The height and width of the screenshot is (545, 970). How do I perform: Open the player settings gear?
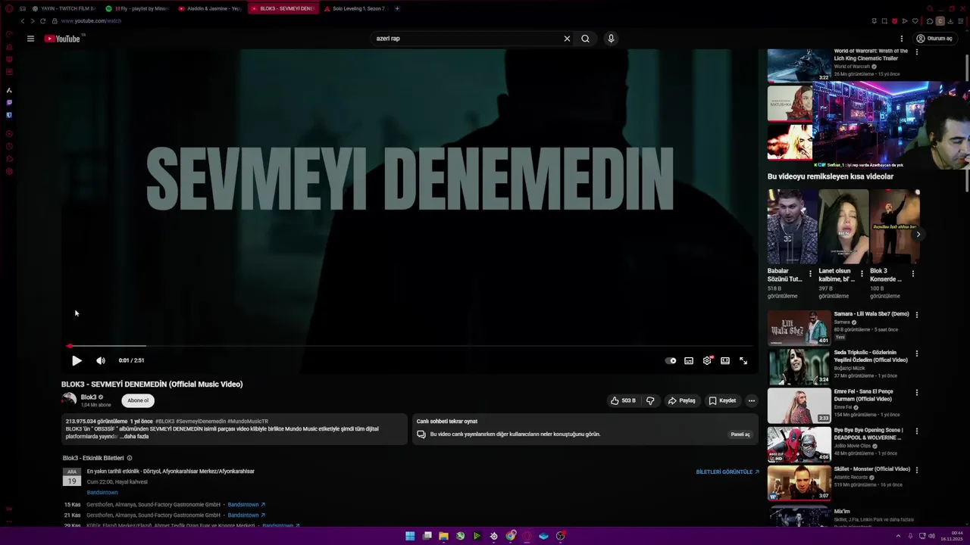coord(707,361)
